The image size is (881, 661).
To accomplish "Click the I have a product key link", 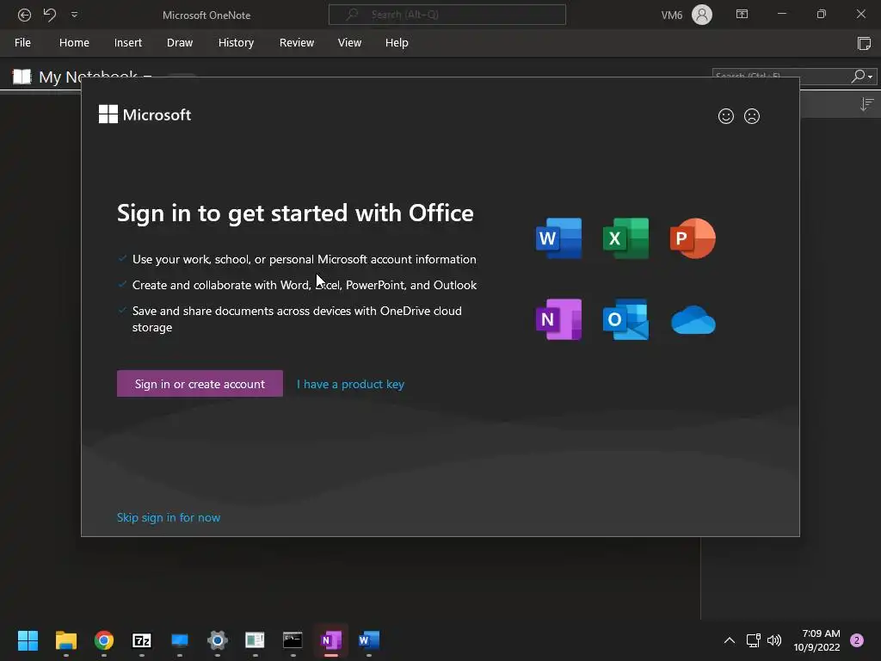I will (351, 384).
